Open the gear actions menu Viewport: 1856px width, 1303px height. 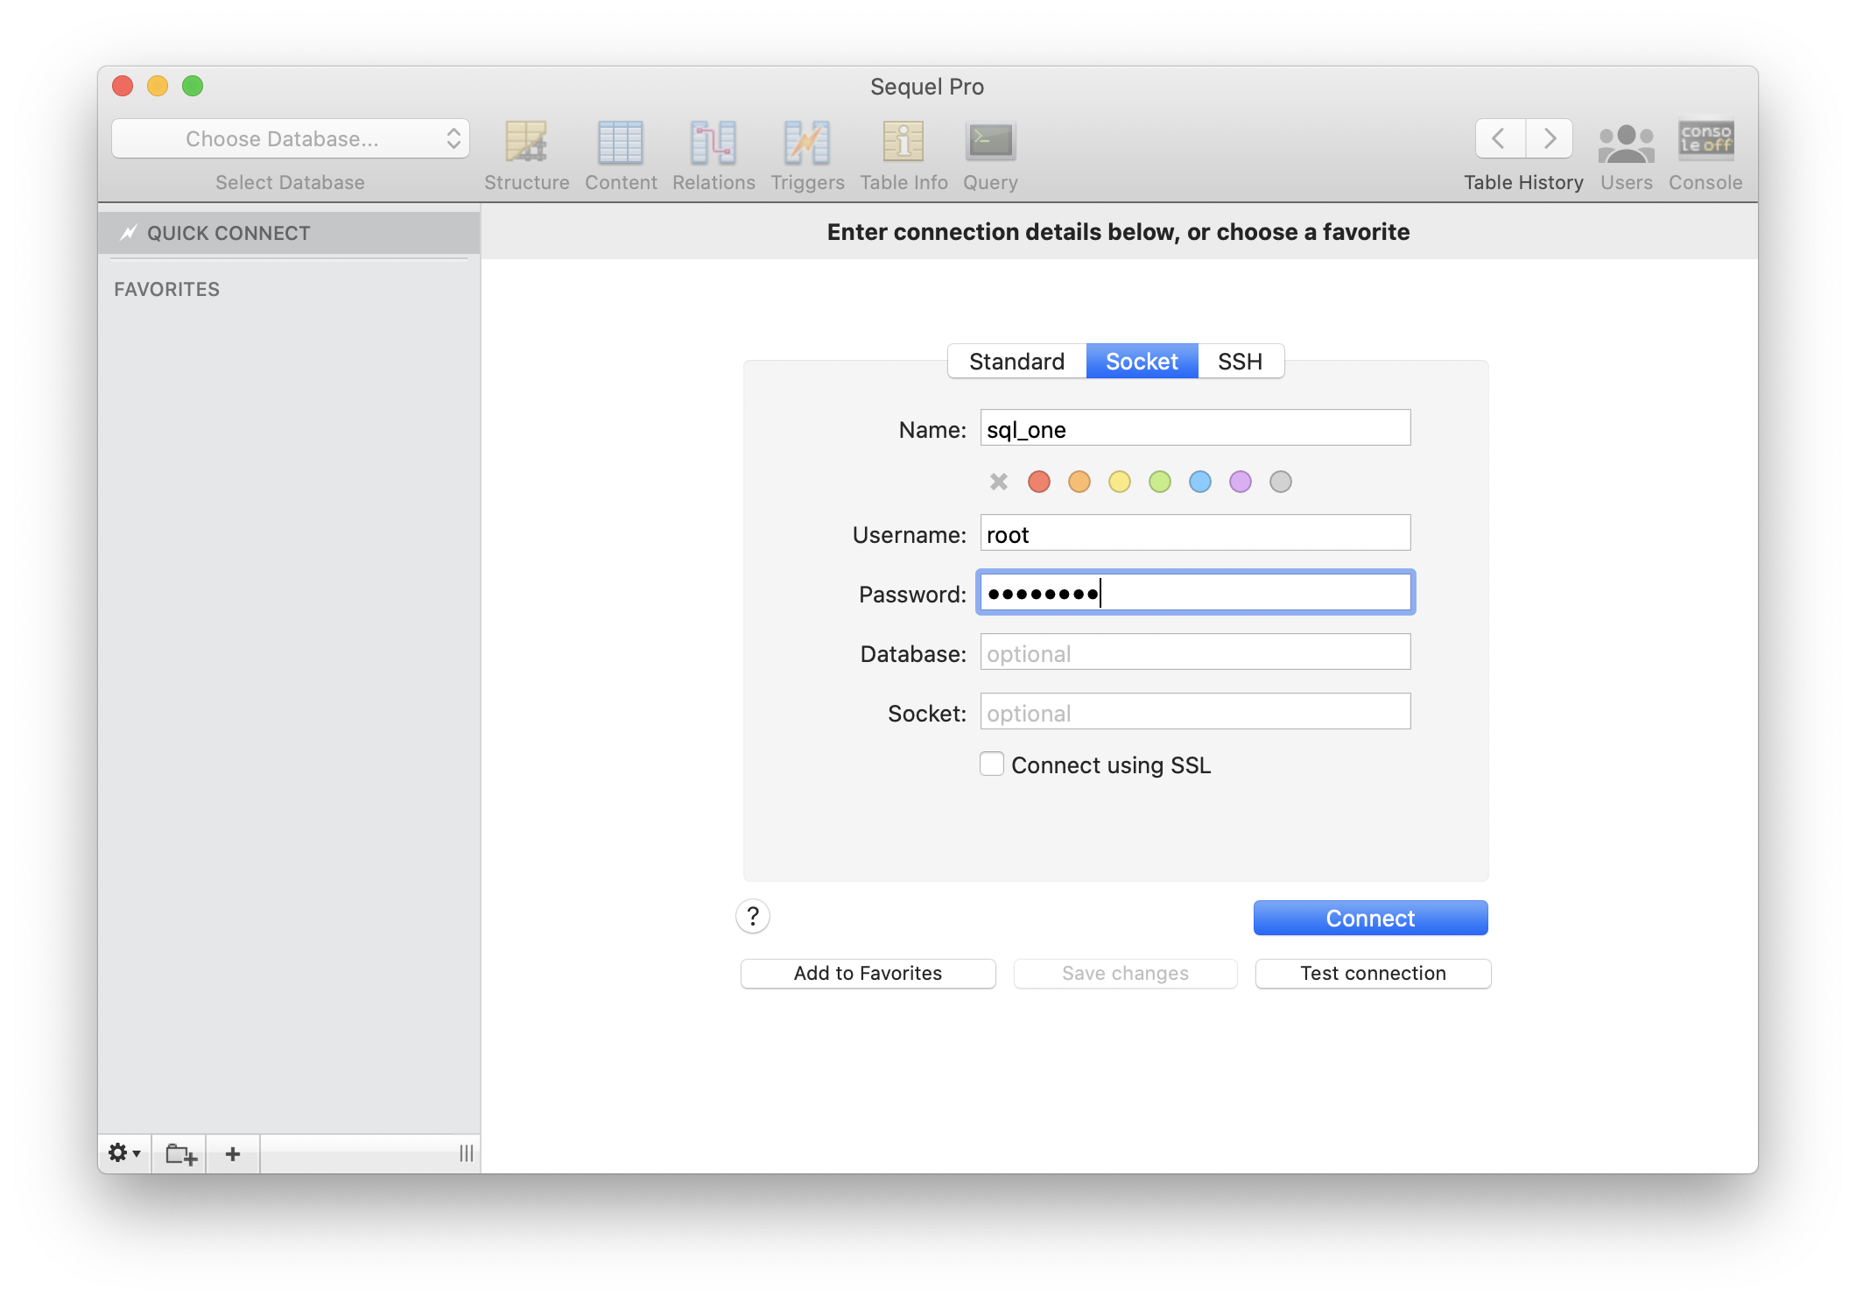coord(123,1153)
